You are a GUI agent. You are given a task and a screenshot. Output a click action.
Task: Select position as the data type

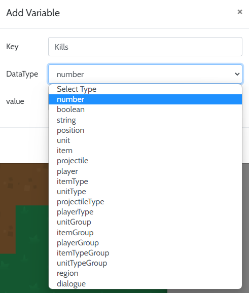145,130
